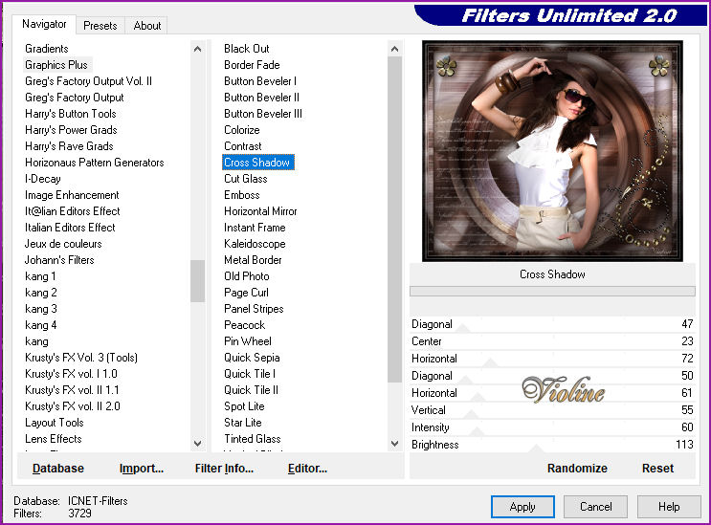This screenshot has height=525, width=711.
Task: Adjust the Horizontal slider valued 72
Action: coord(552,359)
